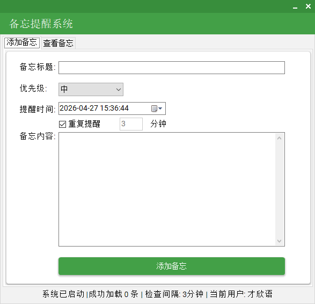
Task: Click the status bar text 当前用户: 才欣语
Action: point(241,294)
